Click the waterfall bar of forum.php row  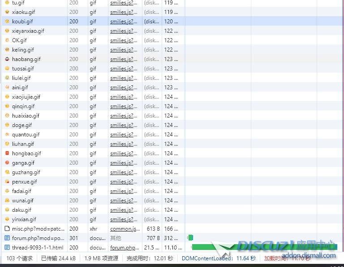190,237
